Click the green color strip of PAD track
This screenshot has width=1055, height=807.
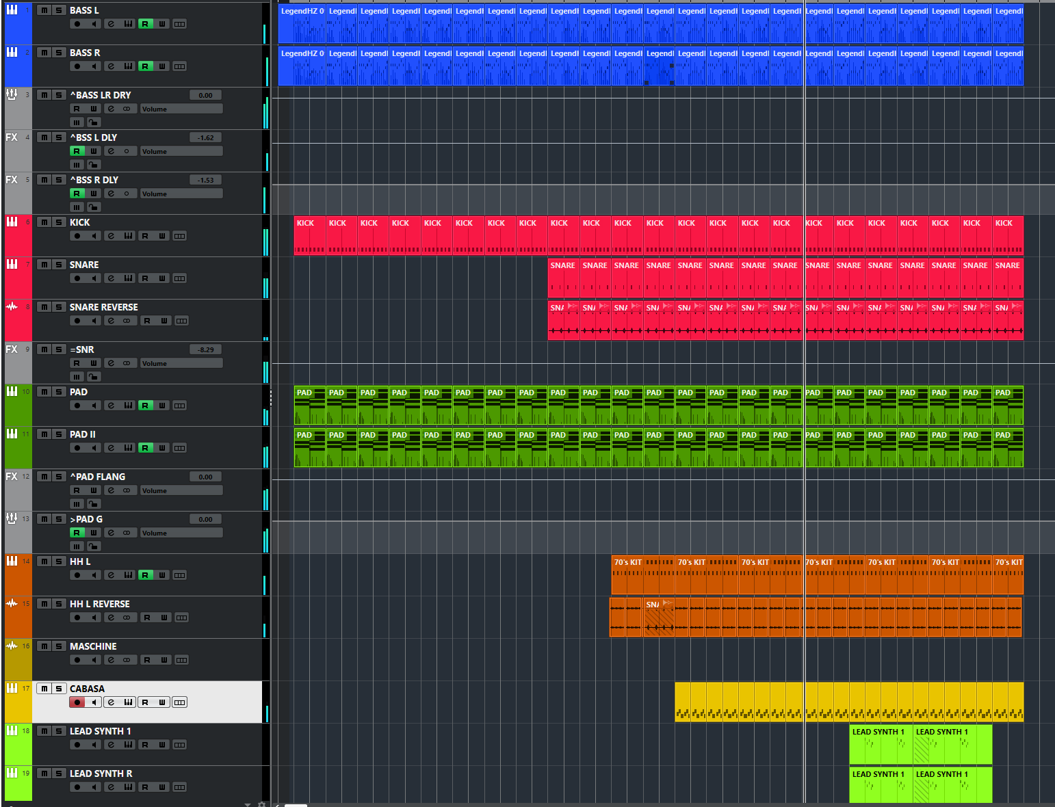[18, 405]
